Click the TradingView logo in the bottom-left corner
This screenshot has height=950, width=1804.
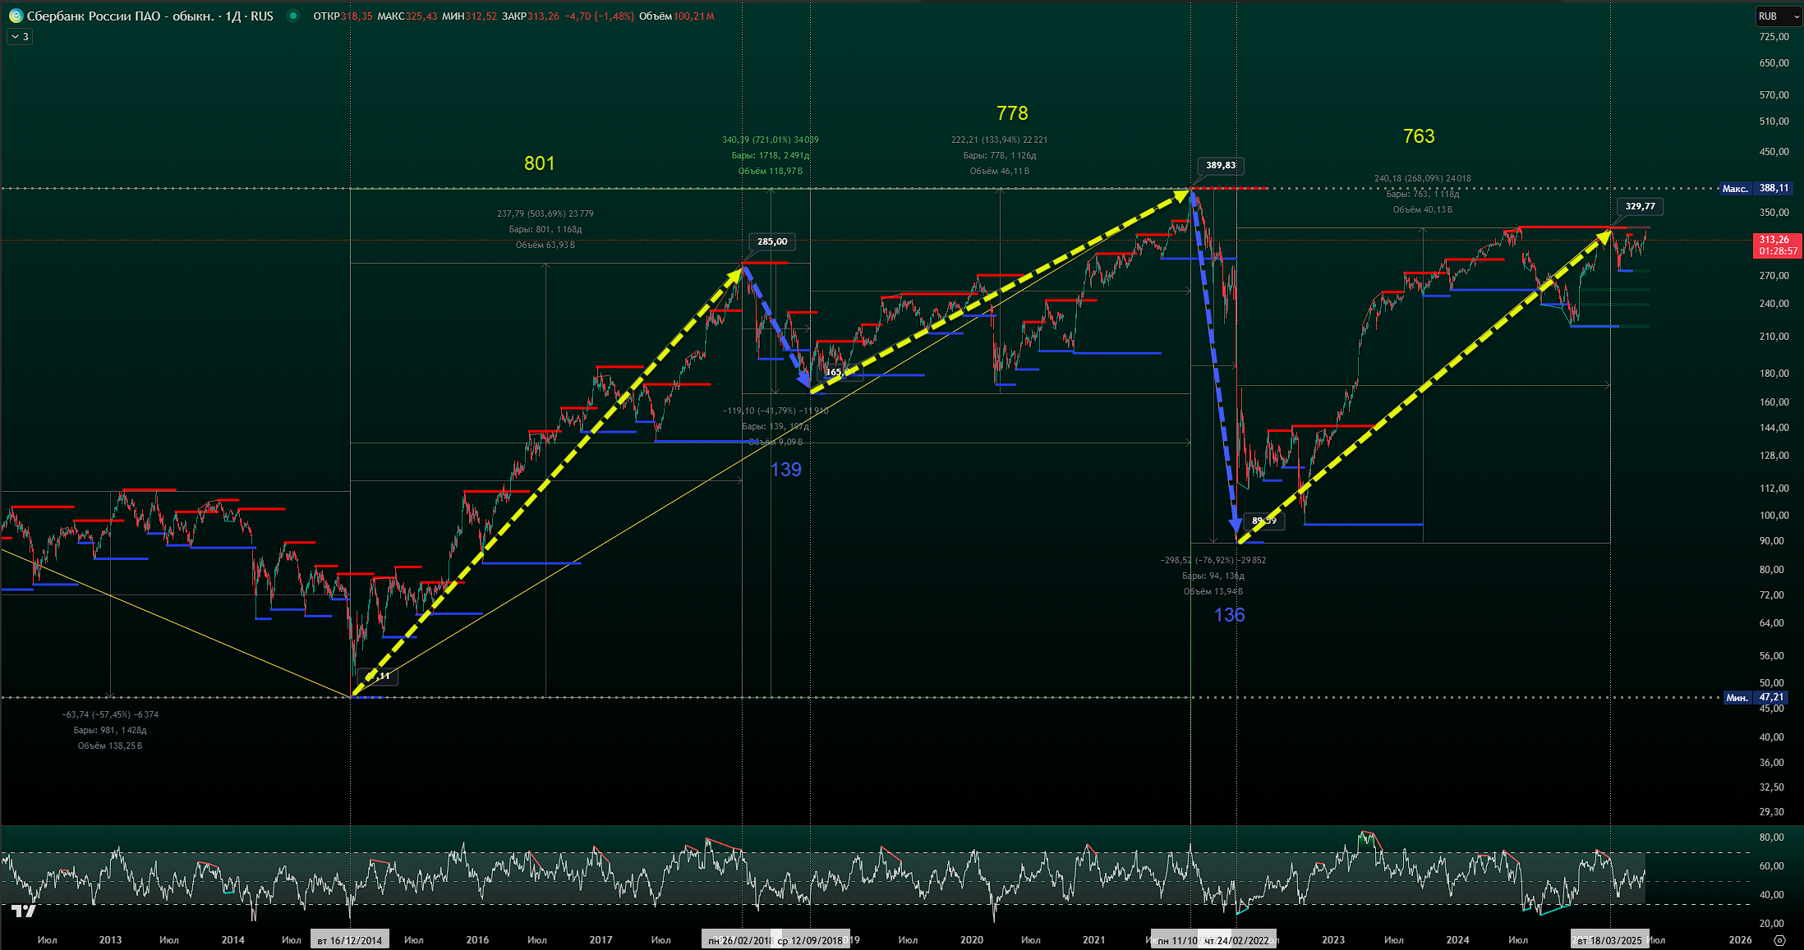[x=24, y=911]
